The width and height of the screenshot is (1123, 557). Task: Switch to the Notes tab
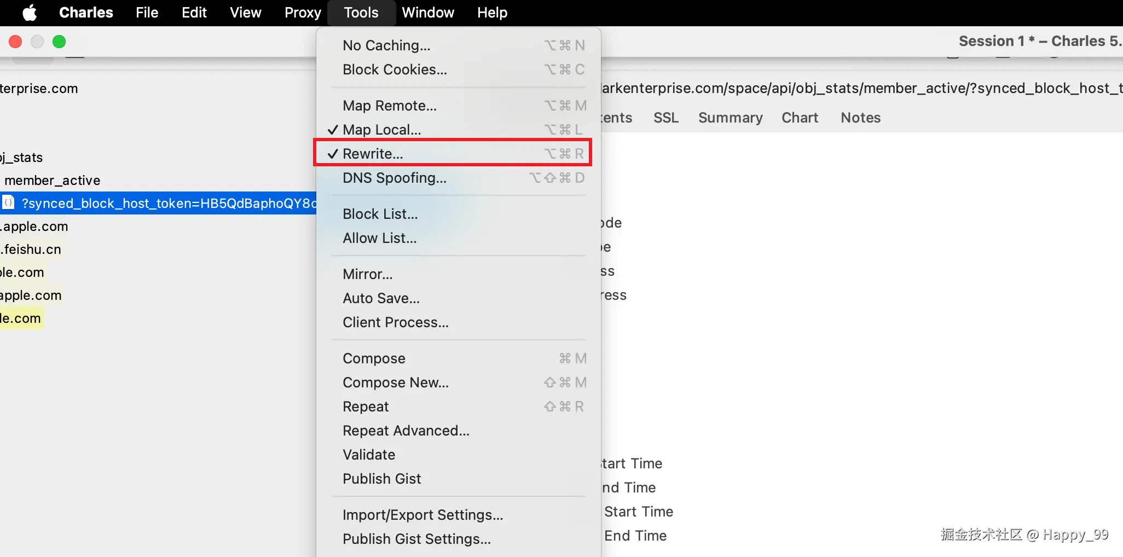pos(861,118)
